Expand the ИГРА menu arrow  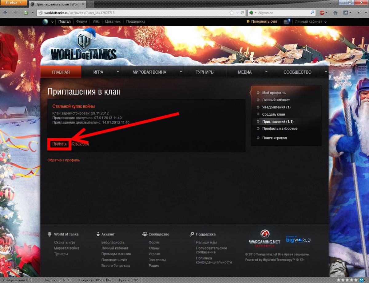(118, 72)
